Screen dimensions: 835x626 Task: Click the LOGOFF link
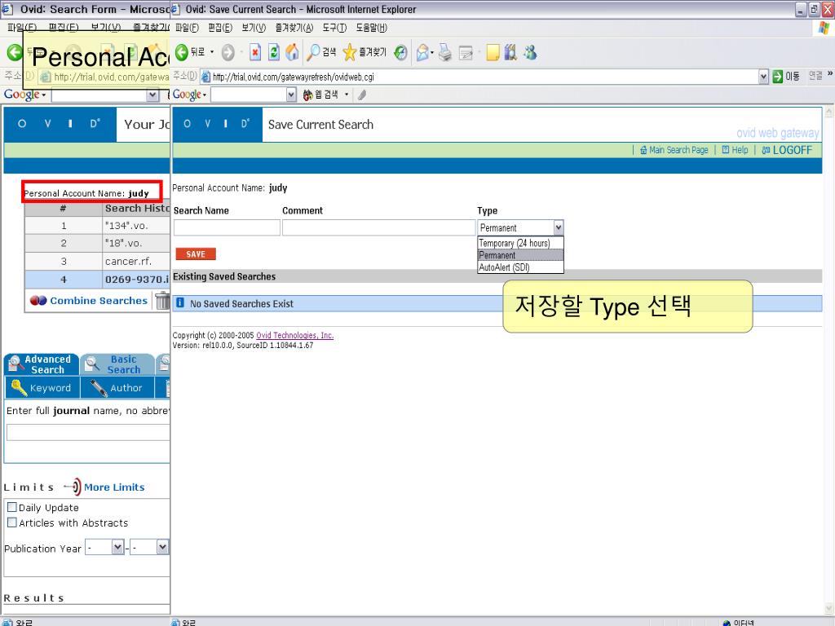coord(793,150)
